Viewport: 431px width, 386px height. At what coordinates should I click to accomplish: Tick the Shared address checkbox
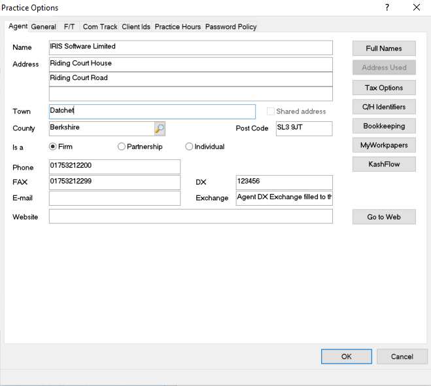click(x=271, y=111)
